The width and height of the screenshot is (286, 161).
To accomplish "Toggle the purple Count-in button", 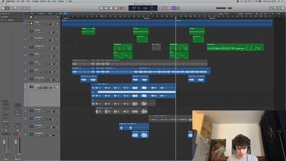I will pyautogui.click(x=174, y=8).
